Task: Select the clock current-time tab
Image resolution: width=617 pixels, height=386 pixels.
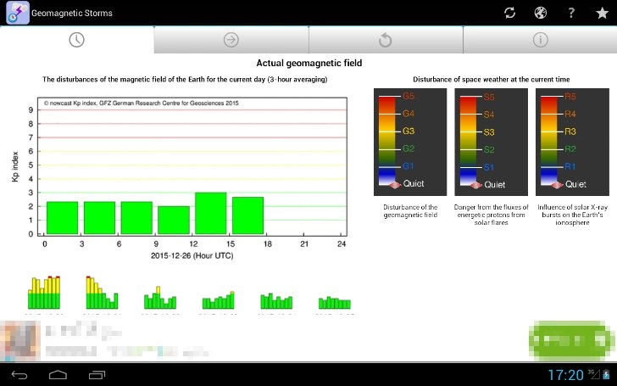Action: [x=76, y=40]
